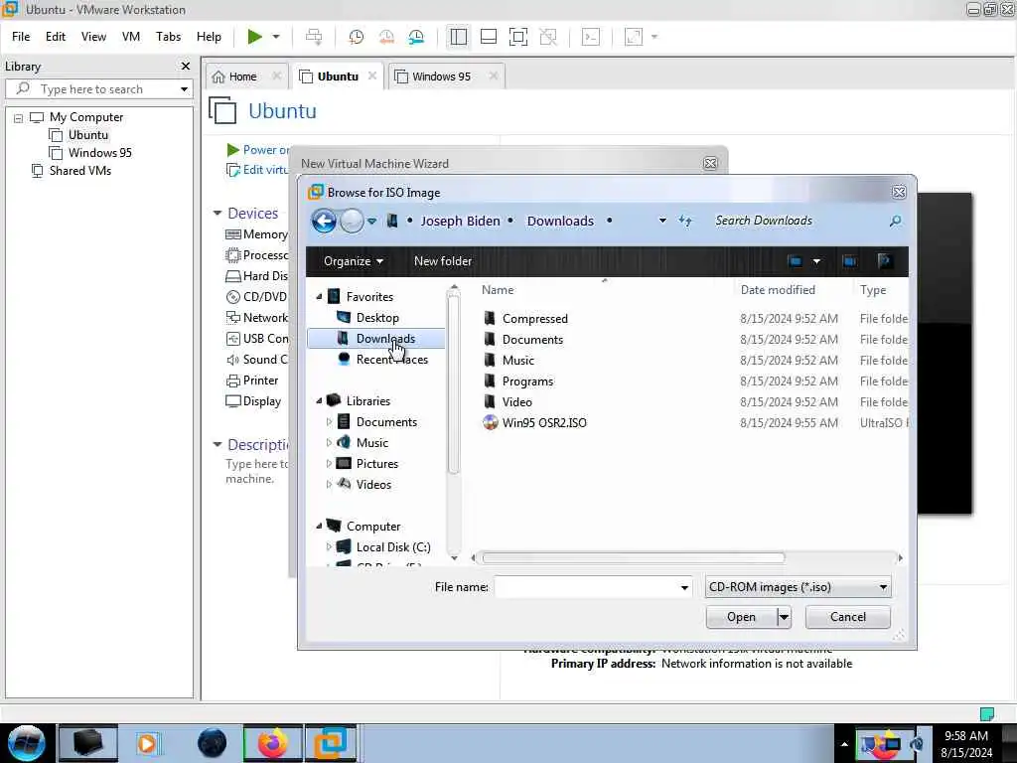Screen dimensions: 1017x763
Task: Click the horizontal scrollbar in file list
Action: pyautogui.click(x=633, y=558)
